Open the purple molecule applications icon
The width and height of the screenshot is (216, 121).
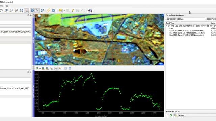click(90, 10)
